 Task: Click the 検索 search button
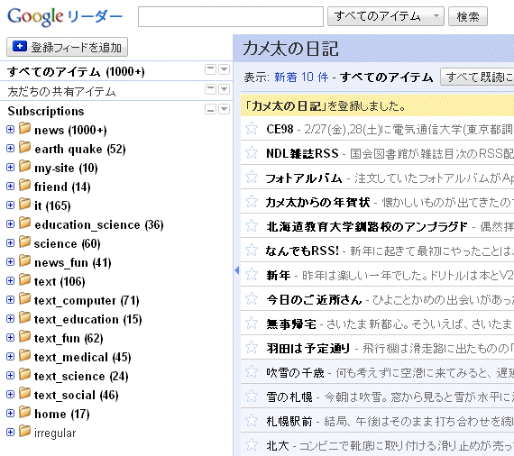click(x=468, y=16)
